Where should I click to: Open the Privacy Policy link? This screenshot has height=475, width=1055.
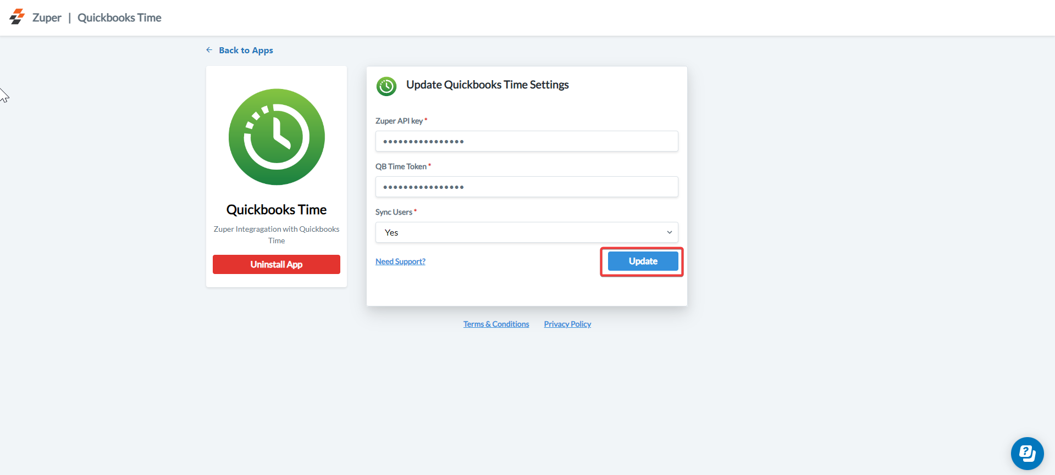click(567, 325)
